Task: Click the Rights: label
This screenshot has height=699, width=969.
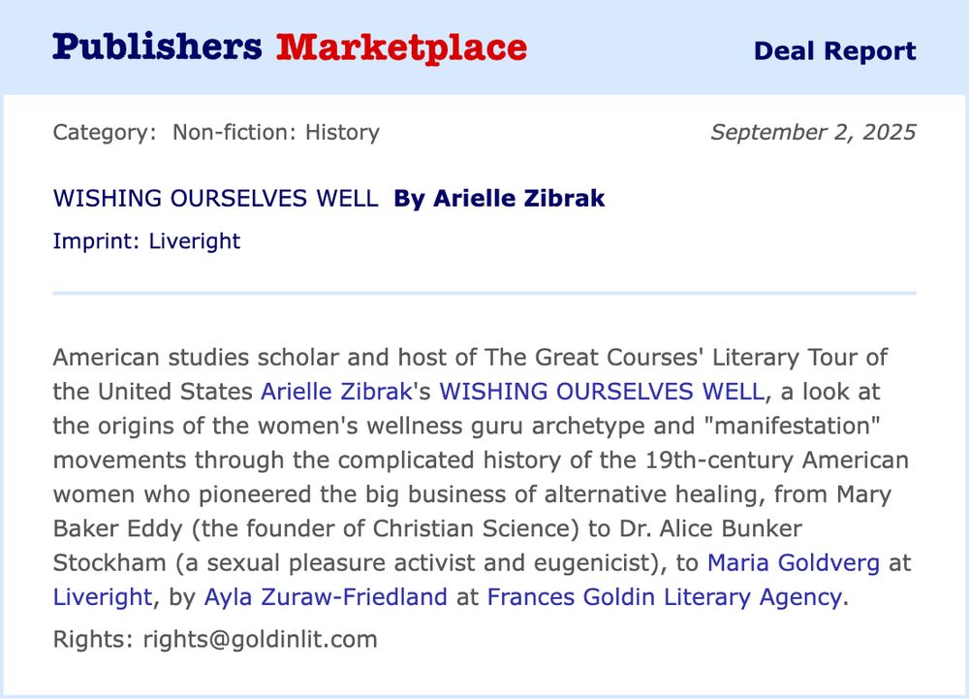Action: click(93, 639)
